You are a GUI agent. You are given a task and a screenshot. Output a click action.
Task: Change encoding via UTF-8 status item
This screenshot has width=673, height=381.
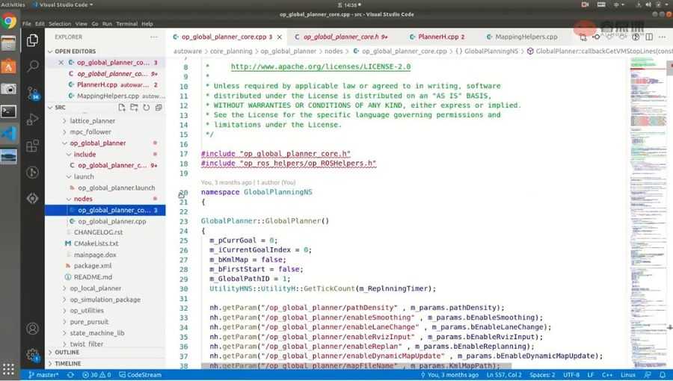pyautogui.click(x=571, y=375)
